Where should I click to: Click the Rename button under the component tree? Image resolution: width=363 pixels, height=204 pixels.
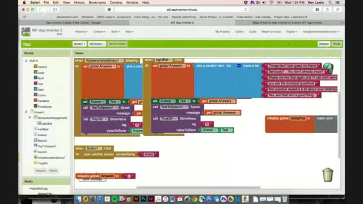click(x=40, y=171)
